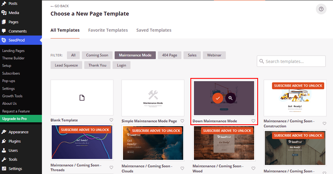Click the blank page icon in Blank Template
The height and width of the screenshot is (174, 333).
[x=82, y=98]
